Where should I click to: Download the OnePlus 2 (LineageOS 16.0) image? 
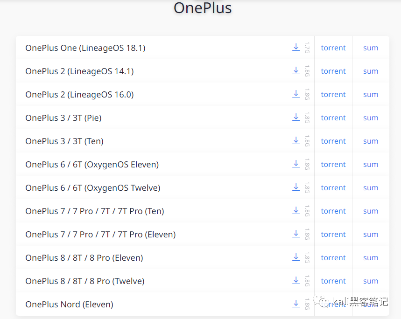click(296, 94)
